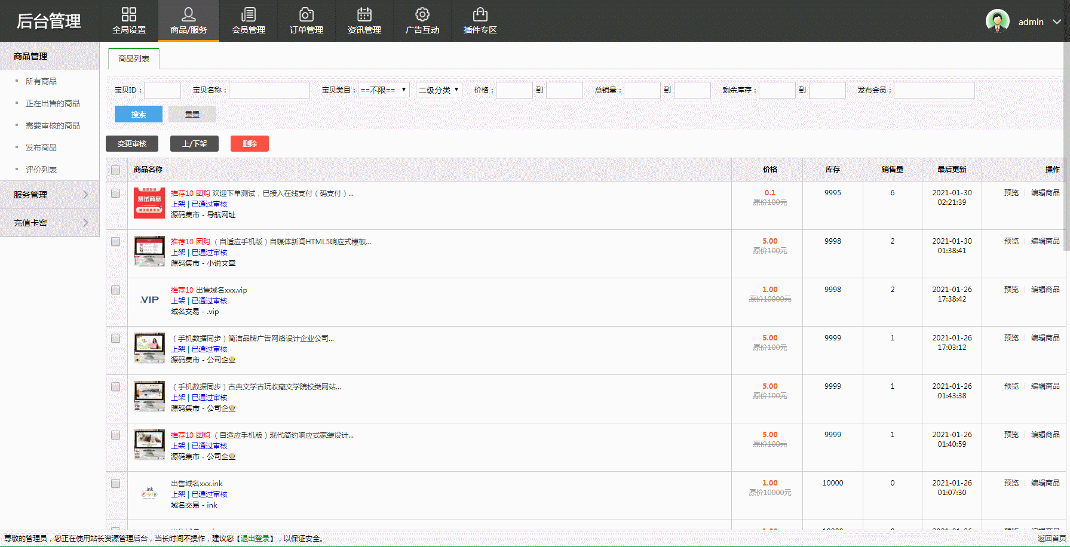Open the .ink domain product thumbnail
This screenshot has height=547, width=1070.
149,493
